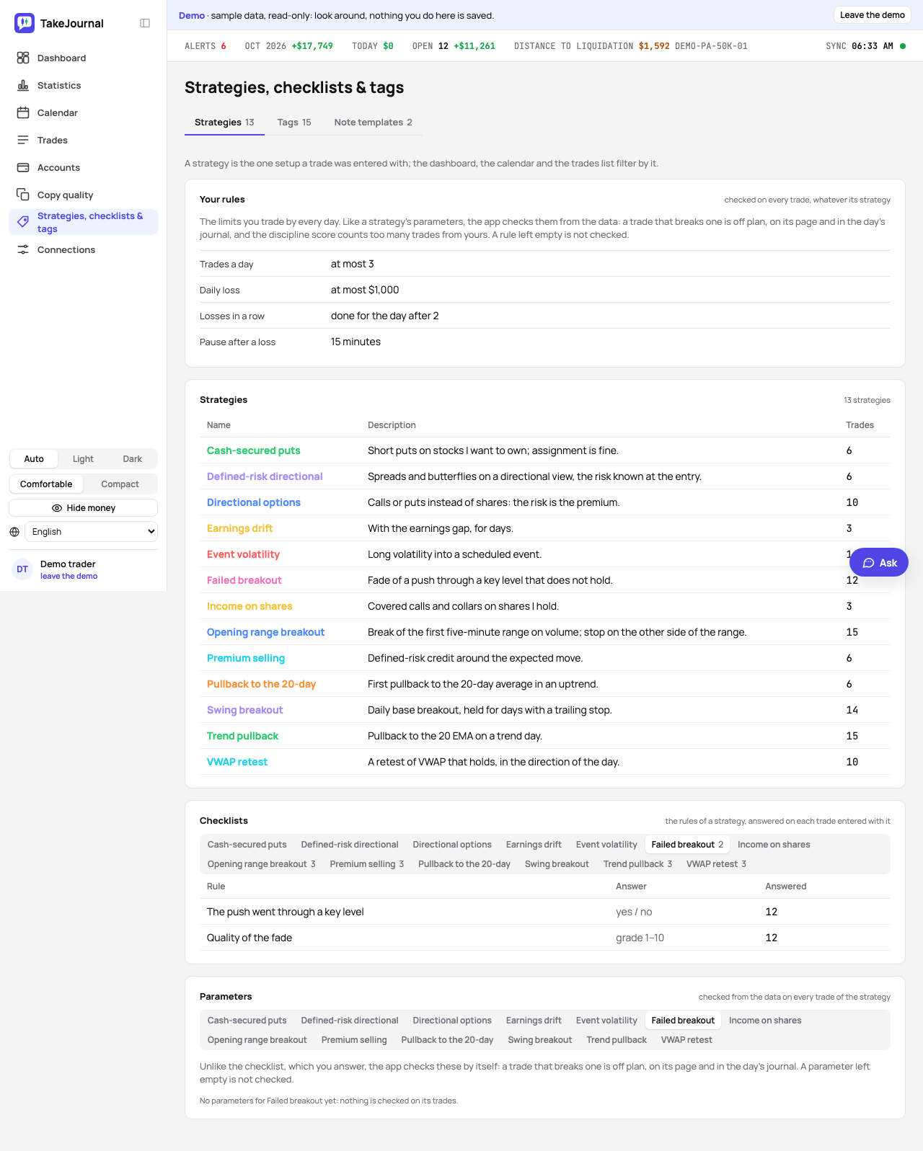This screenshot has height=1151, width=923.
Task: Click the green sync status dot
Action: point(903,46)
